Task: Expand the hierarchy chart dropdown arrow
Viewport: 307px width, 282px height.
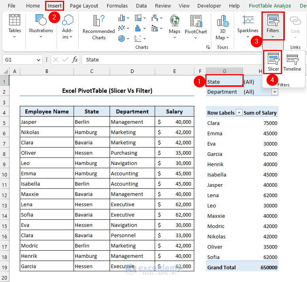Action: pos(145,18)
